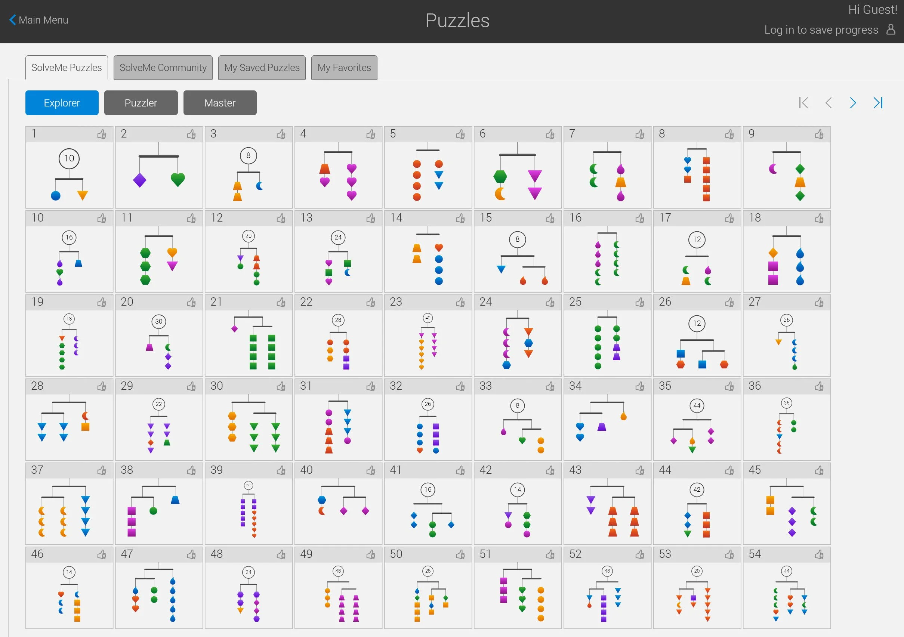Open the My Saved Puzzles tab
The height and width of the screenshot is (637, 904).
(262, 68)
